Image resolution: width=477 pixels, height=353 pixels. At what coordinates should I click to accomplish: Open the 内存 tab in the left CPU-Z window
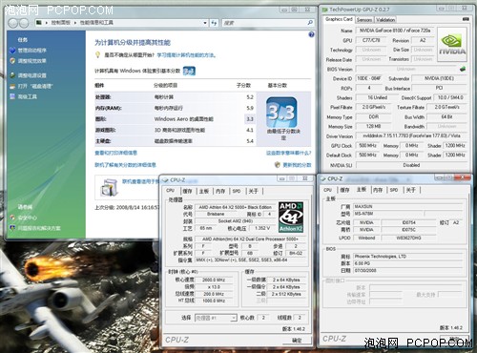pyautogui.click(x=220, y=191)
